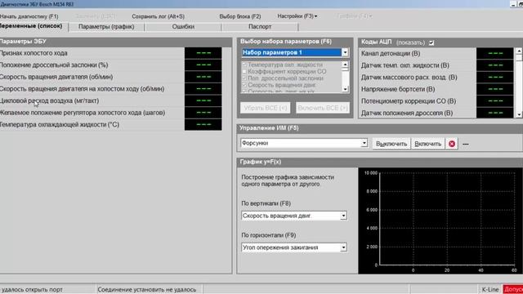This screenshot has width=523, height=294.
Task: Toggle Пол. дроссельной заслонки checkbox
Action: [x=244, y=78]
